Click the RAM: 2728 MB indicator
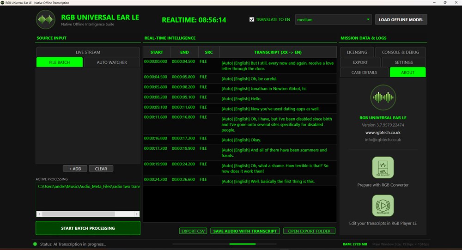462x250 pixels. [355, 244]
